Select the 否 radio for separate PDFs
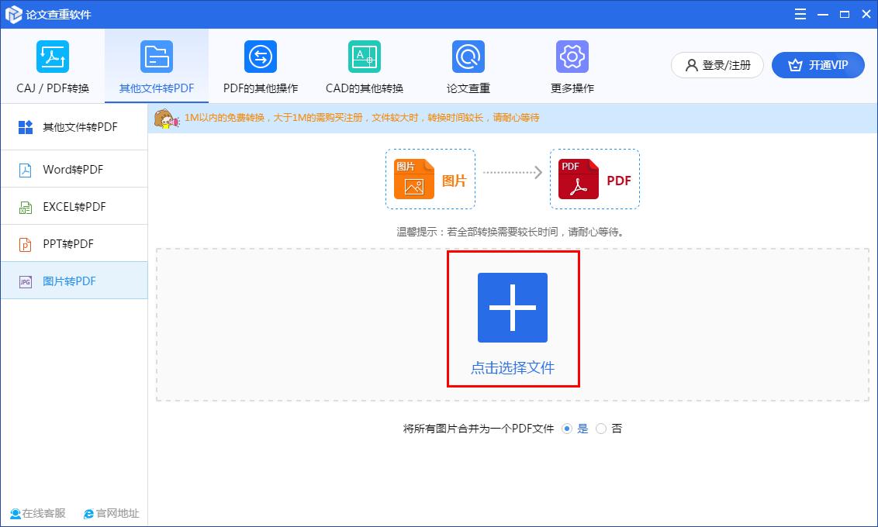 tap(601, 428)
